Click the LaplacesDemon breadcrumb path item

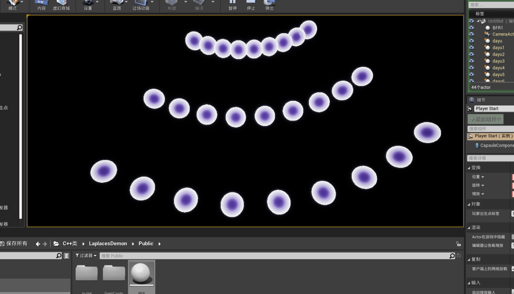[108, 244]
